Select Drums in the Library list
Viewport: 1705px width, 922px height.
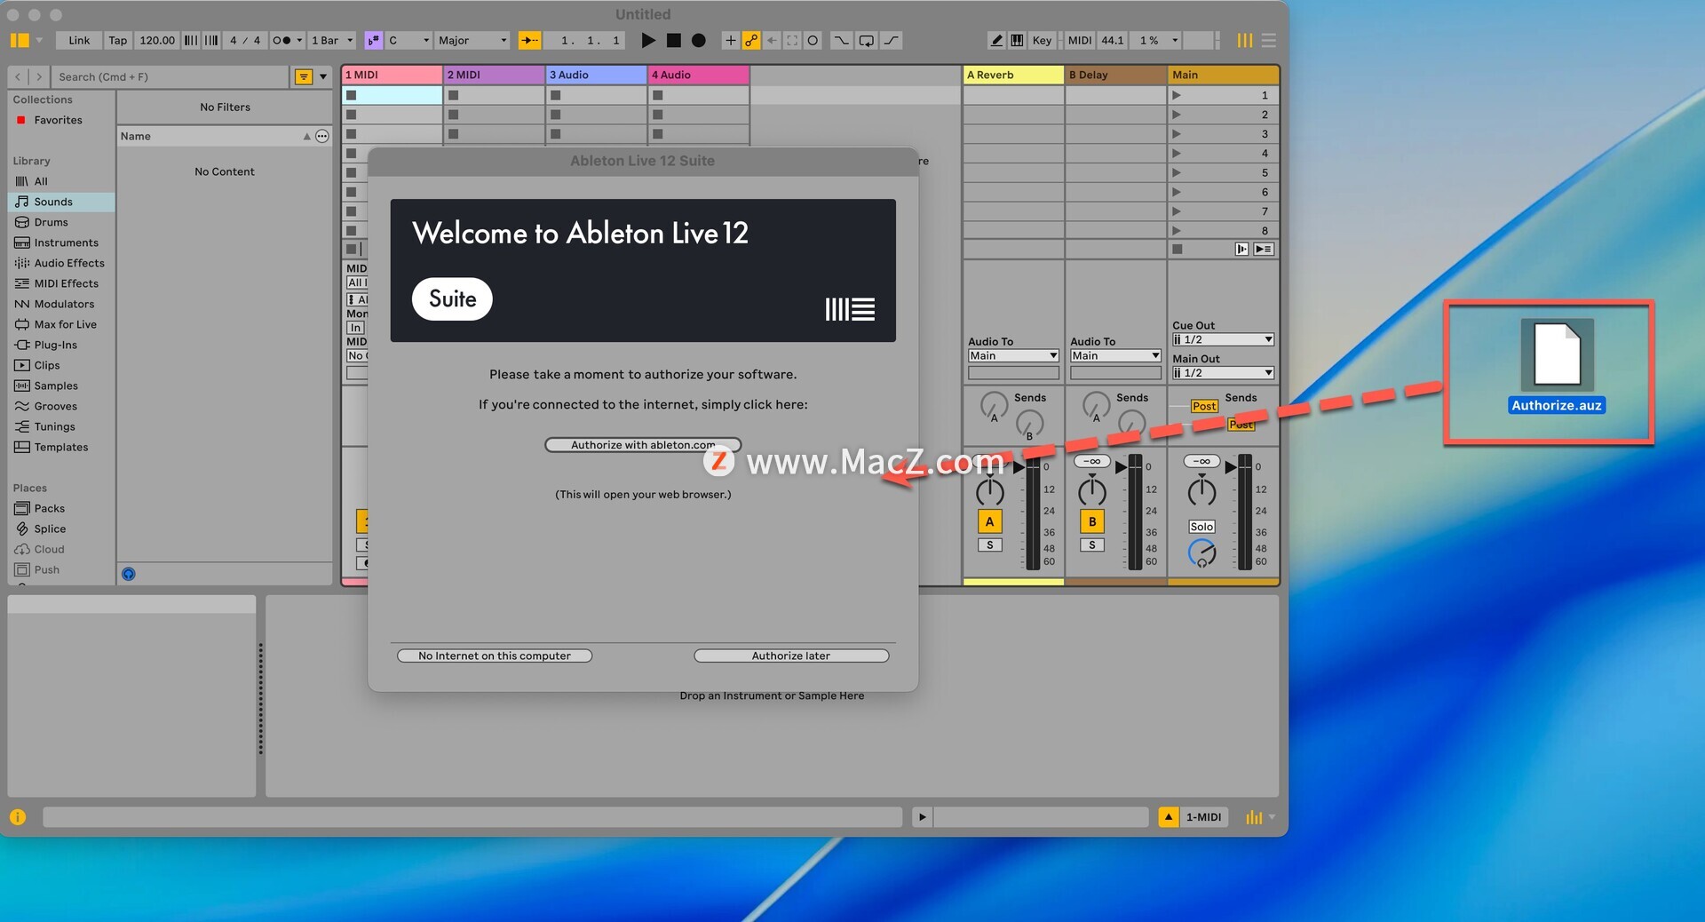tap(51, 222)
